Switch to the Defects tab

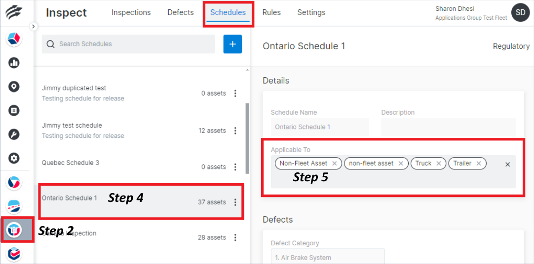tap(180, 12)
